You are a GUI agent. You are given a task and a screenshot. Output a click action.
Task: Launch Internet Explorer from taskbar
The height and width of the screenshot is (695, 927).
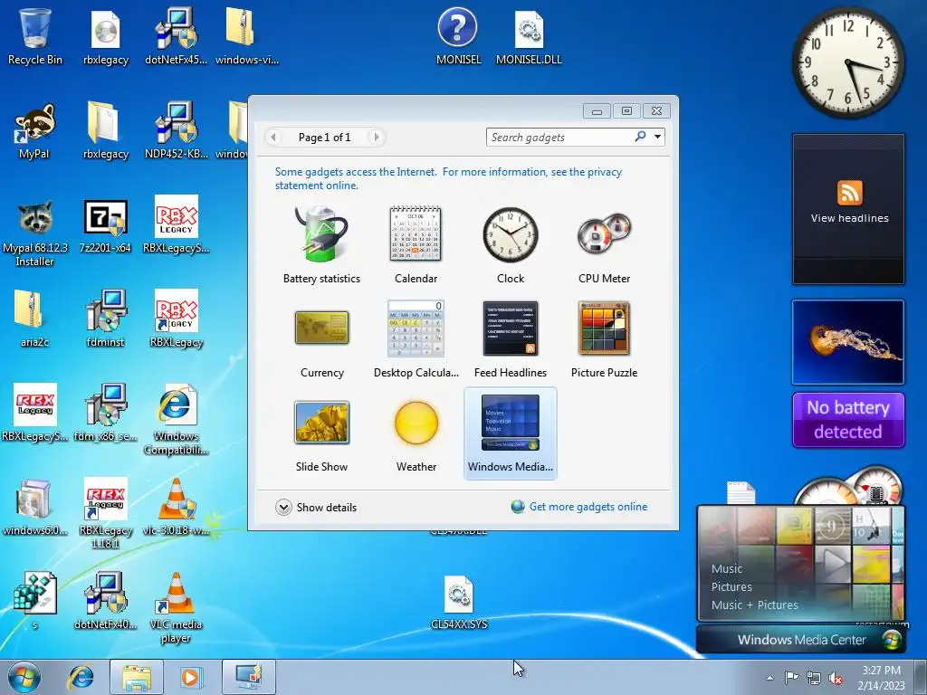click(x=81, y=677)
